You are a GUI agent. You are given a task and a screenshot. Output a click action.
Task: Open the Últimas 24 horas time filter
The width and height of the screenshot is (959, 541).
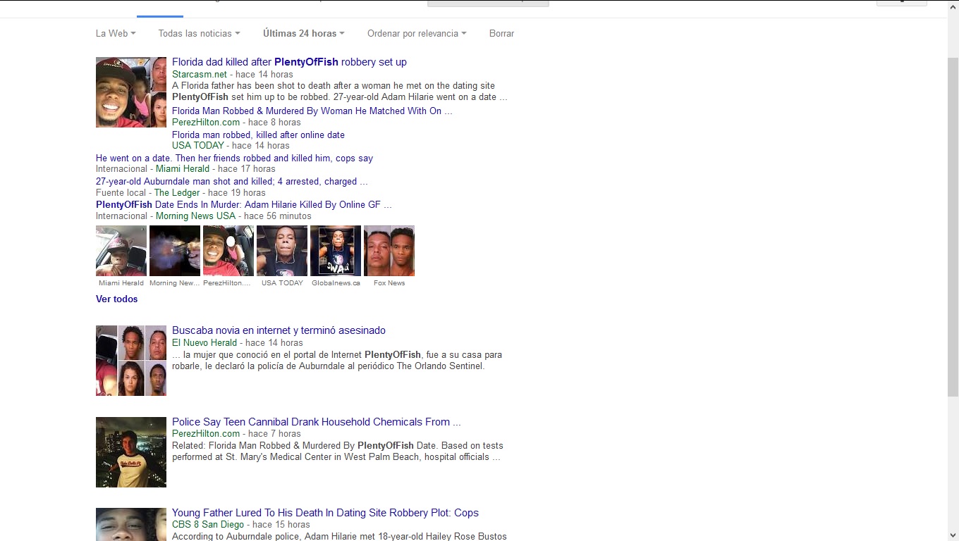tap(303, 33)
